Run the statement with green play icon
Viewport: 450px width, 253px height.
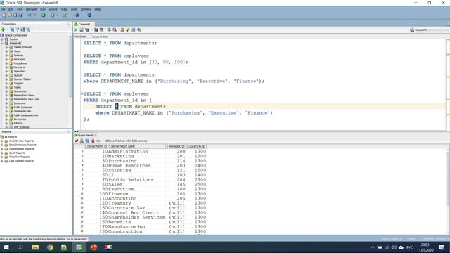76,30
